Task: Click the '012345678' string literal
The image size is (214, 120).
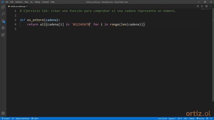Action: click(81, 24)
